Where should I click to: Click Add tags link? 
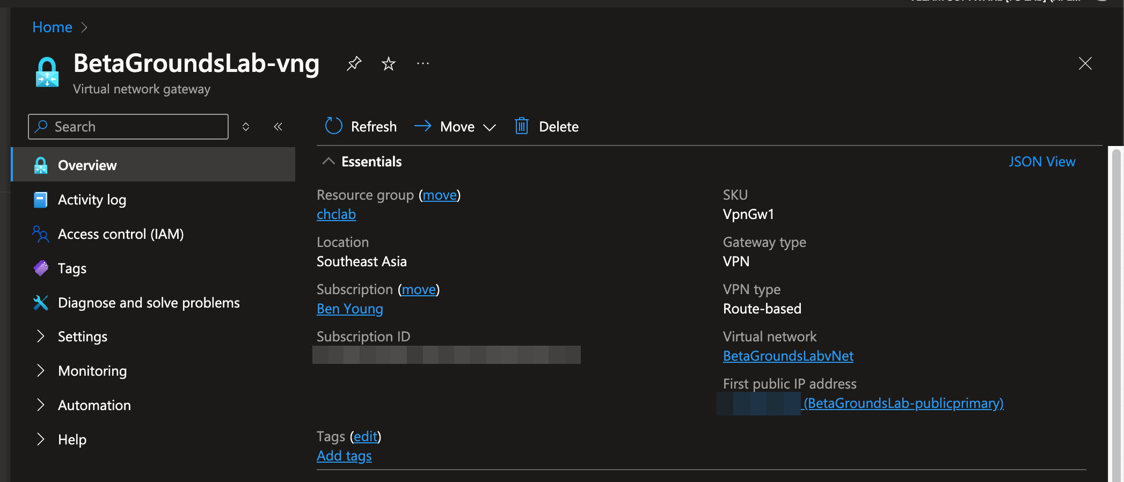(344, 456)
